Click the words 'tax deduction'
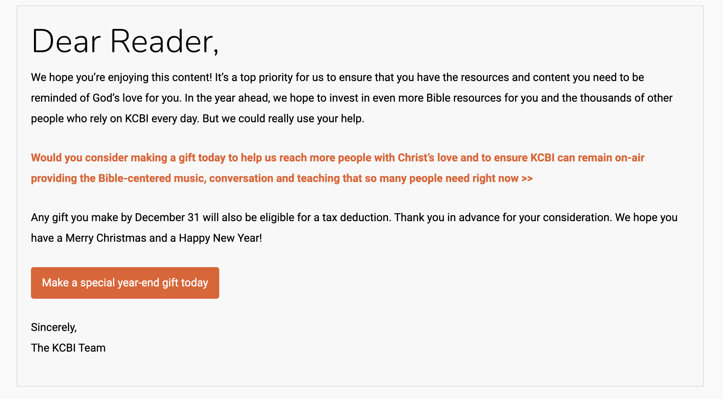This screenshot has width=723, height=399. click(356, 218)
